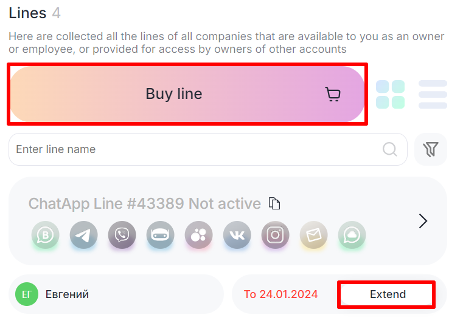Select the email envelope channel icon
This screenshot has width=449, height=329.
point(313,235)
